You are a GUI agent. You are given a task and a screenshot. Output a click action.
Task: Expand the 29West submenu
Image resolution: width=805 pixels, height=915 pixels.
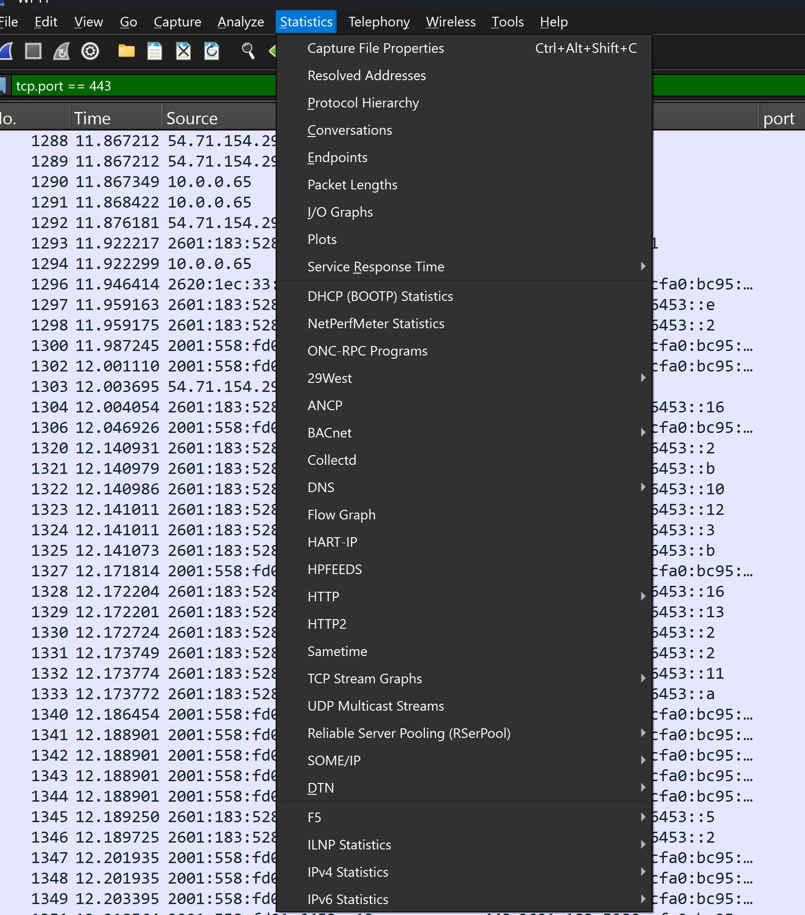click(464, 378)
